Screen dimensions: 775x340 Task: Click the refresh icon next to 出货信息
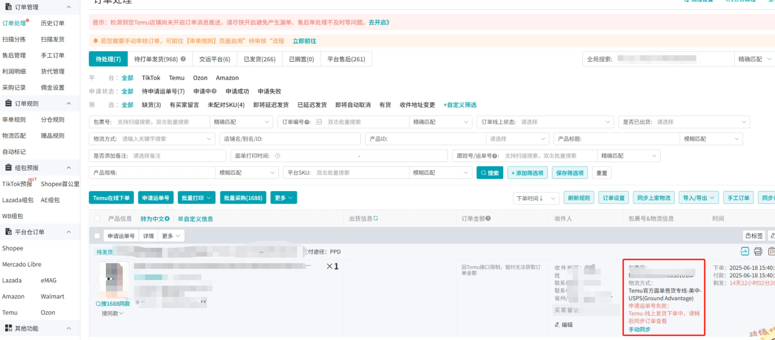point(376,218)
